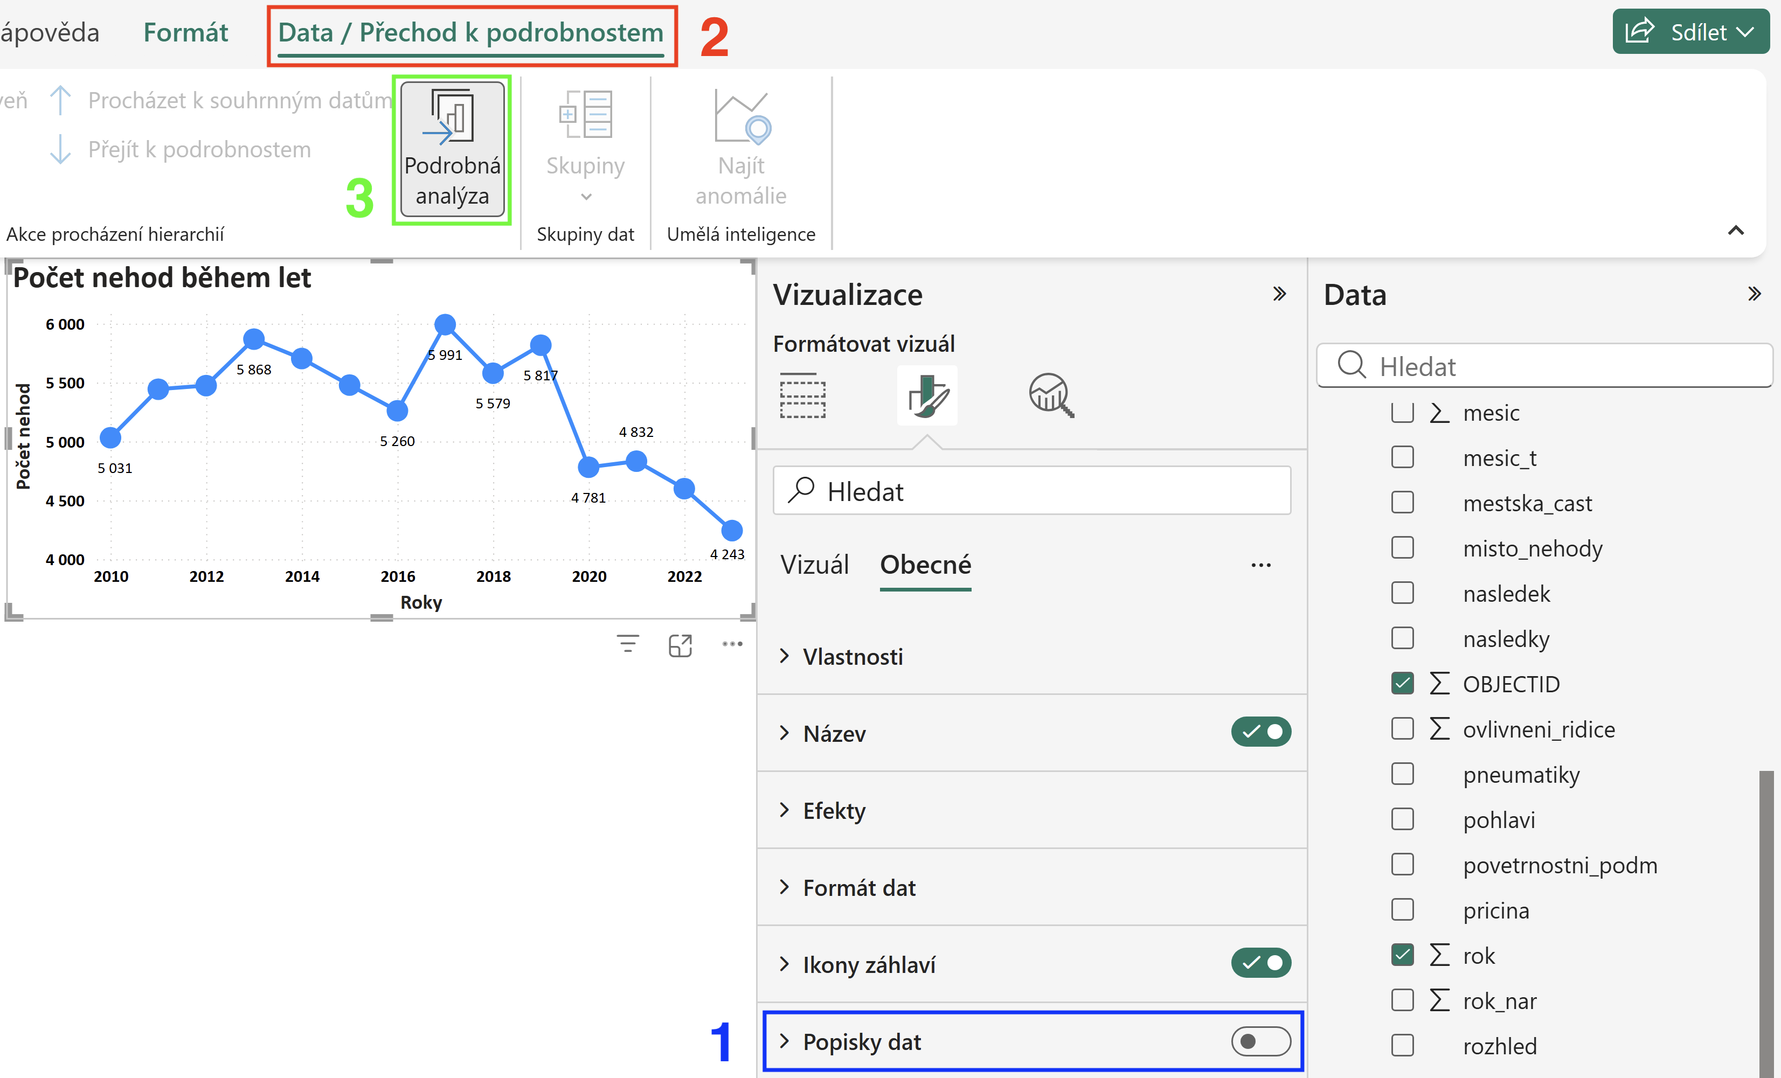The width and height of the screenshot is (1781, 1078).
Task: Switch to the Formát ribbon tab
Action: (x=185, y=32)
